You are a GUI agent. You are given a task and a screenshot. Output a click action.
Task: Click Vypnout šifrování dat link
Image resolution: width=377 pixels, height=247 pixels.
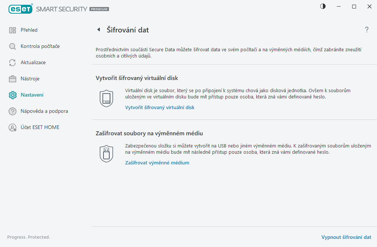point(346,237)
